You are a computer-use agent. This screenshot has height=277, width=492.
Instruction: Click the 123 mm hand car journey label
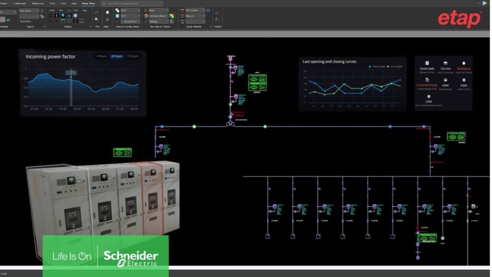pos(445,69)
